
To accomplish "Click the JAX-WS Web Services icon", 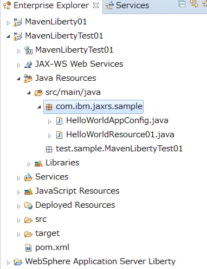I will [28, 65].
